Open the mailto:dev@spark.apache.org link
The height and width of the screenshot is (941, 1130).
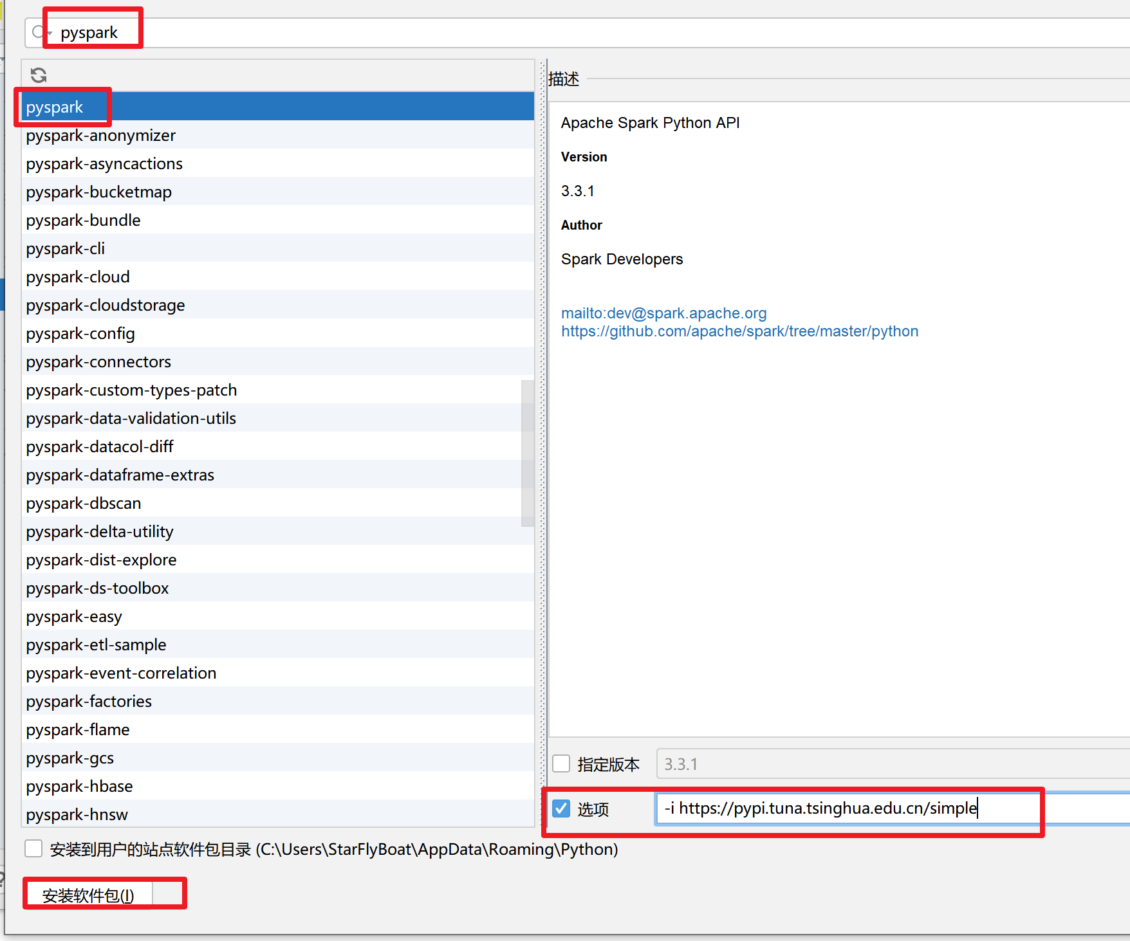point(663,313)
